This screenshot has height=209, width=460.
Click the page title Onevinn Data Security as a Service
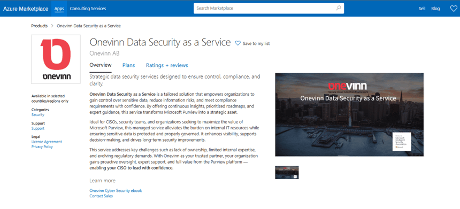[x=160, y=43]
